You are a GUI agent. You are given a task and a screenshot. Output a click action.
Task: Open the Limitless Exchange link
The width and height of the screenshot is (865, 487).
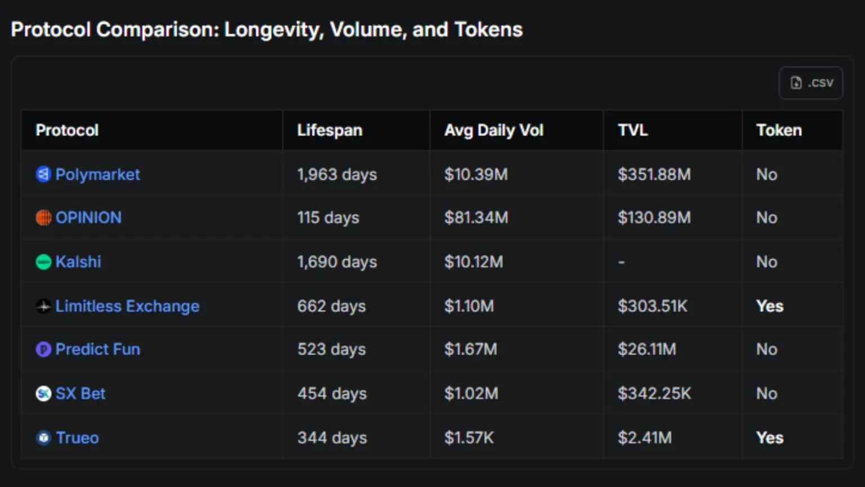point(127,306)
